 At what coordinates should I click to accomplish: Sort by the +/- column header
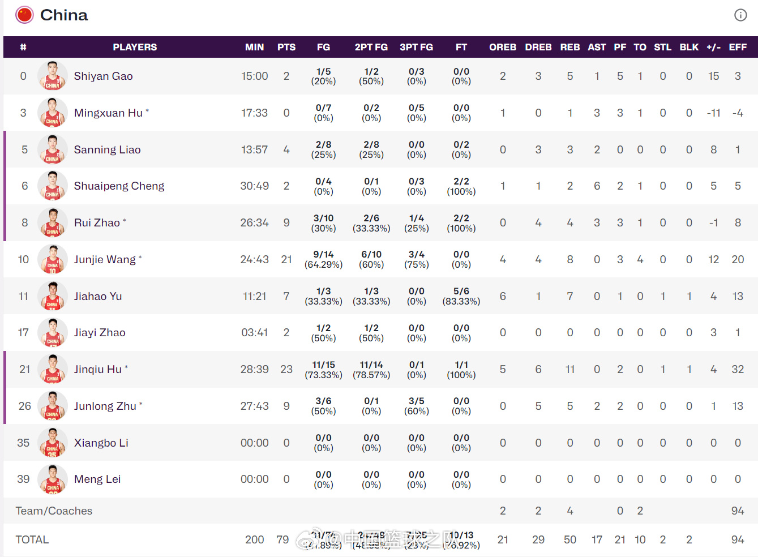click(714, 47)
